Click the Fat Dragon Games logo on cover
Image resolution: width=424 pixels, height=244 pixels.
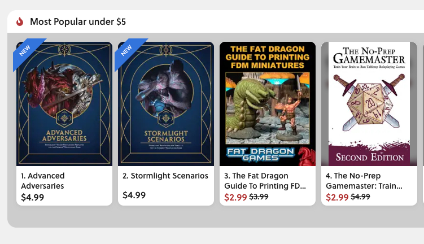tap(260, 154)
